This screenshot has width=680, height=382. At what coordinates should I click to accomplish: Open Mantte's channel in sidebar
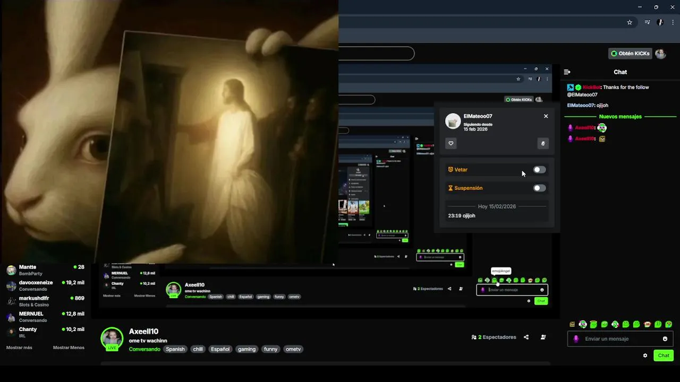(x=45, y=270)
